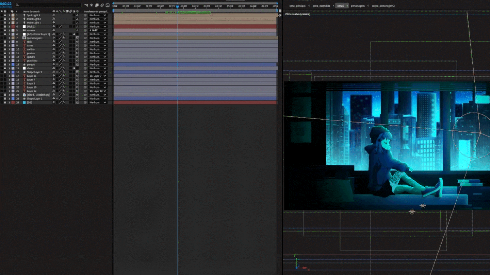Click the layer search magnifier icon
This screenshot has height=275, width=490.
coord(17,5)
